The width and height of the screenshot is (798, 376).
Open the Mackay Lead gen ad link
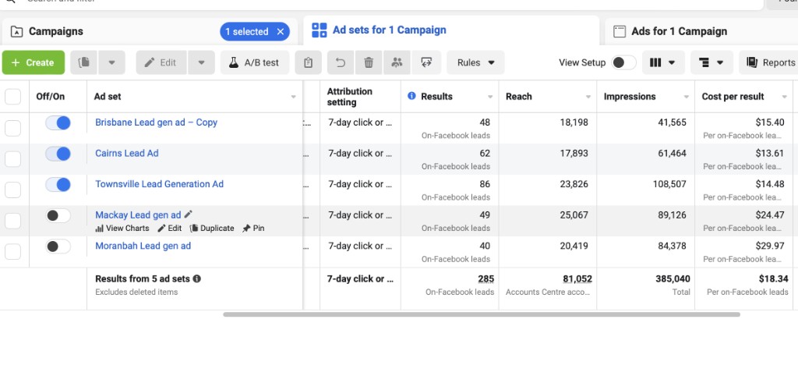(138, 215)
